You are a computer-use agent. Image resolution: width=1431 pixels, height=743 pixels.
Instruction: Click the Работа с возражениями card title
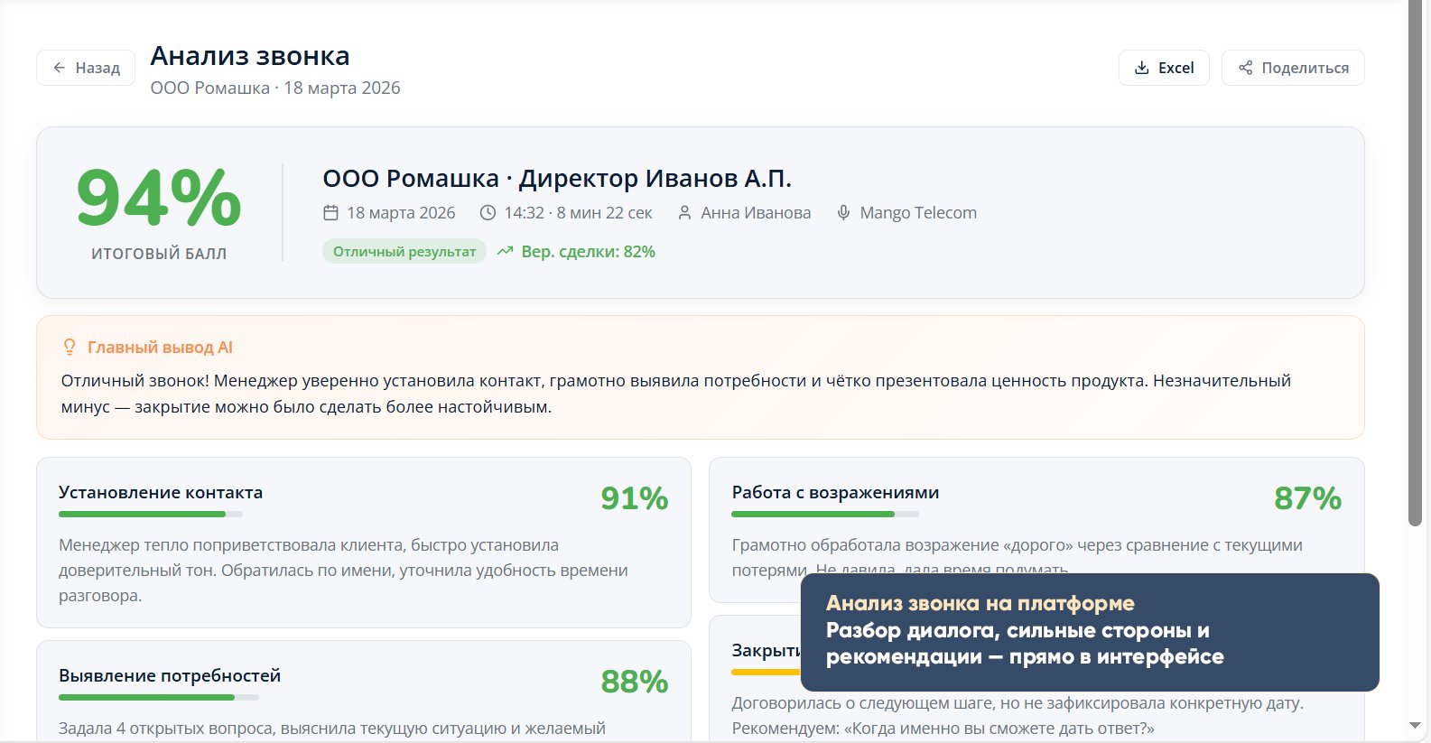pos(835,493)
